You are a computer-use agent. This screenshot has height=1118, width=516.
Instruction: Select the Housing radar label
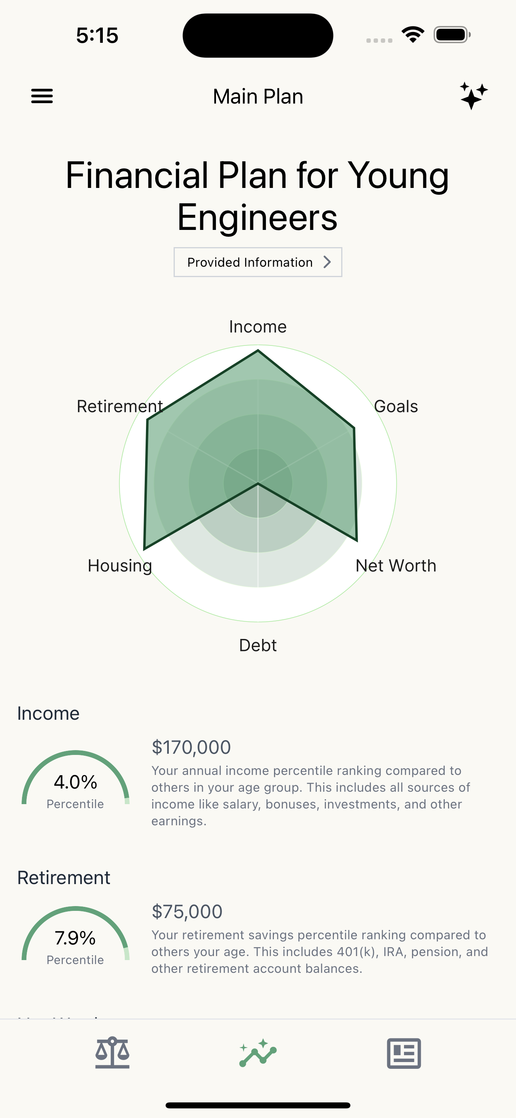[x=120, y=566]
